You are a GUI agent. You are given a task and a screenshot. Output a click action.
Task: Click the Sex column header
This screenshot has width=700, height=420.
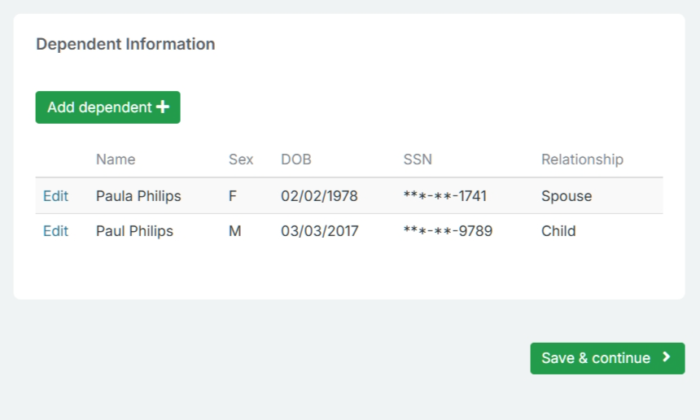241,160
